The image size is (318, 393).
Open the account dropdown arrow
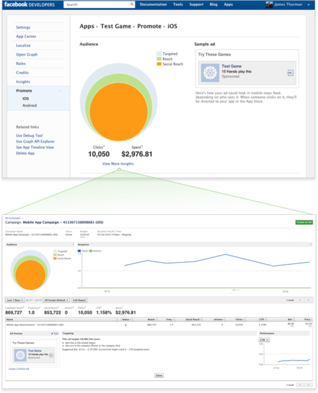click(308, 5)
